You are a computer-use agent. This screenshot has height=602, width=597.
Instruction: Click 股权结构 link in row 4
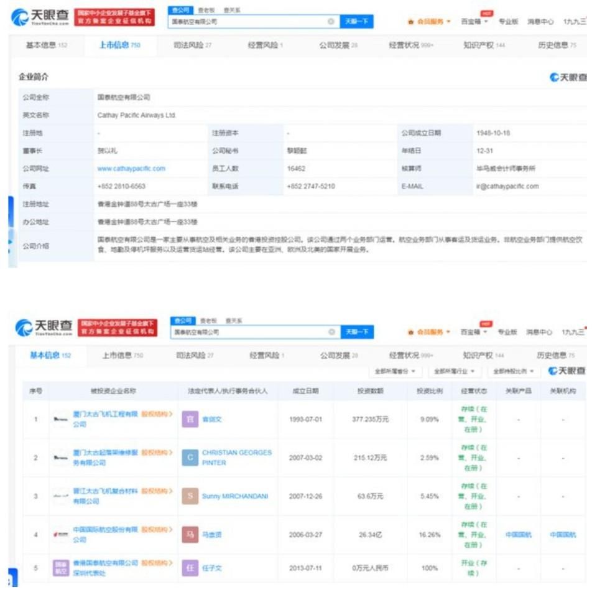(157, 529)
